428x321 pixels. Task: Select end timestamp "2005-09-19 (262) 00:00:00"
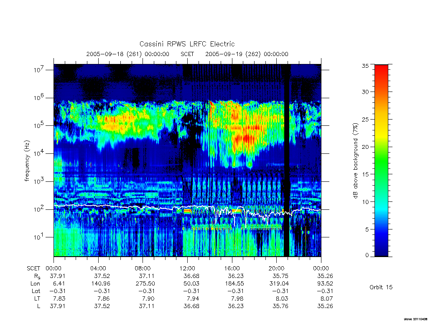(247, 54)
